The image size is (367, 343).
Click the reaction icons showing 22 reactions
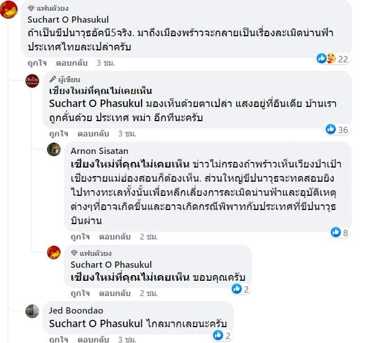(x=326, y=58)
